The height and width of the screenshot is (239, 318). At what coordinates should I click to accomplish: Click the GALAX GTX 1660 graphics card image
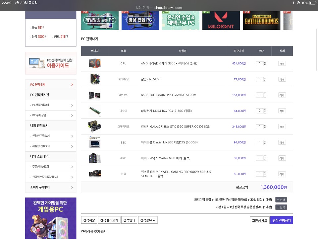[95, 126]
